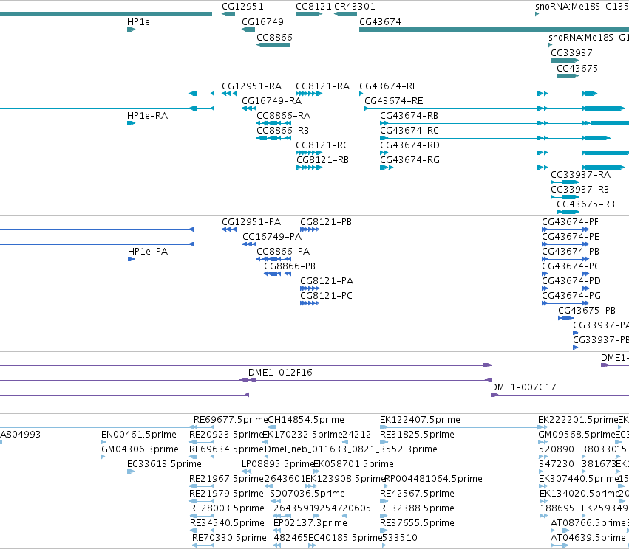Select EST EP02137.3prime label
This screenshot has width=629, height=549.
pos(310,523)
